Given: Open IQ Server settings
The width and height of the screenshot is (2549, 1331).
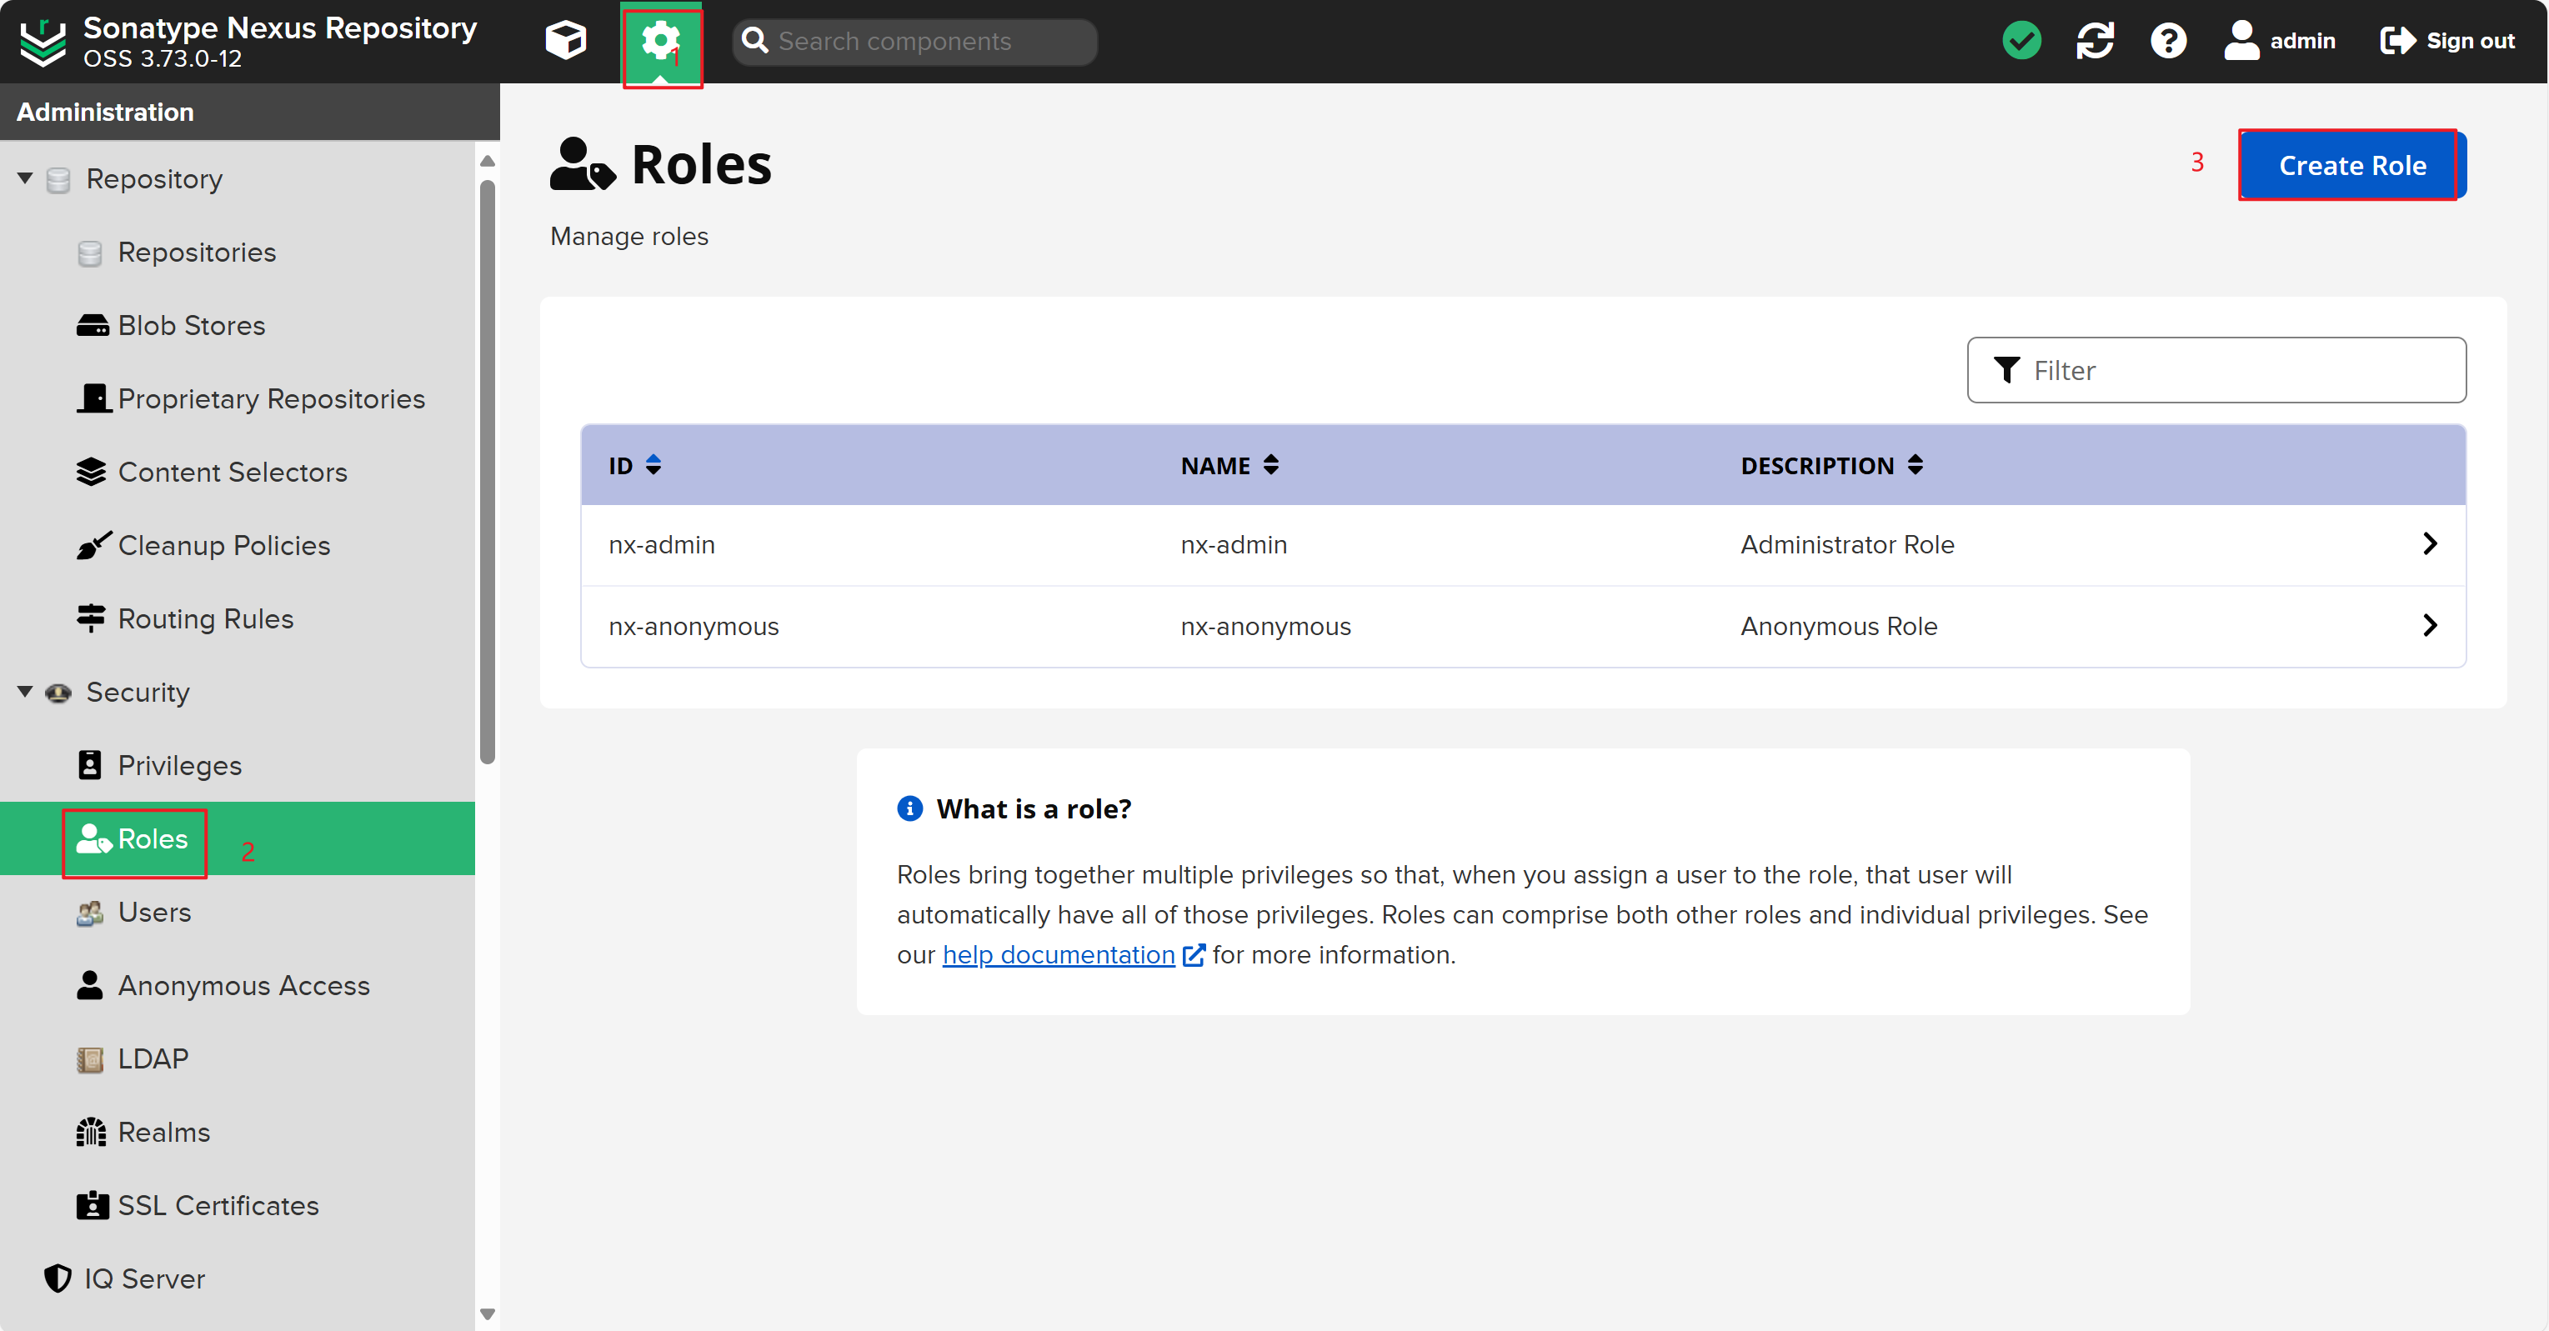Looking at the screenshot, I should 144,1278.
